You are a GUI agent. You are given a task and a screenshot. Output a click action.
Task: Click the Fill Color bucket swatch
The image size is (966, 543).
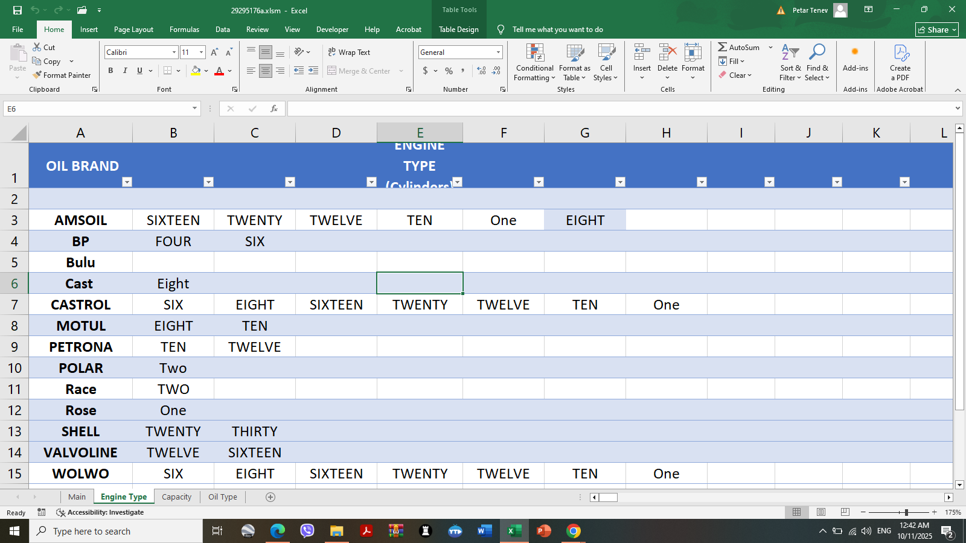tap(196, 71)
